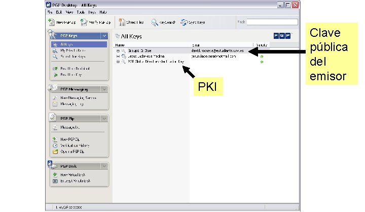Screen dimensions: 365x212
Task: Click the validity dot for PGP Global Directory
Action: pyautogui.click(x=262, y=62)
